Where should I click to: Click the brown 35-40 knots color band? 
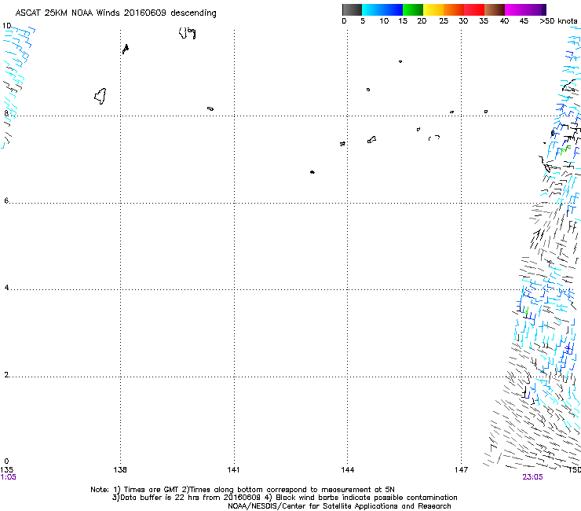(495, 9)
